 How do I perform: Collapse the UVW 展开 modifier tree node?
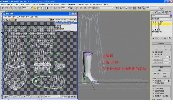point(155,22)
